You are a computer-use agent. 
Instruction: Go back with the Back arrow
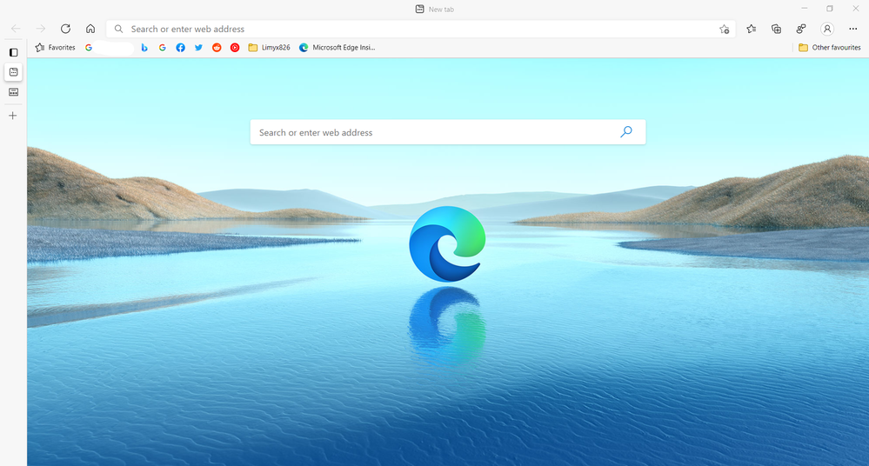(x=16, y=29)
